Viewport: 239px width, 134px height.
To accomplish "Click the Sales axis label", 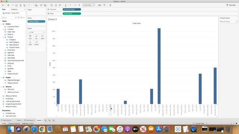I will (50, 64).
